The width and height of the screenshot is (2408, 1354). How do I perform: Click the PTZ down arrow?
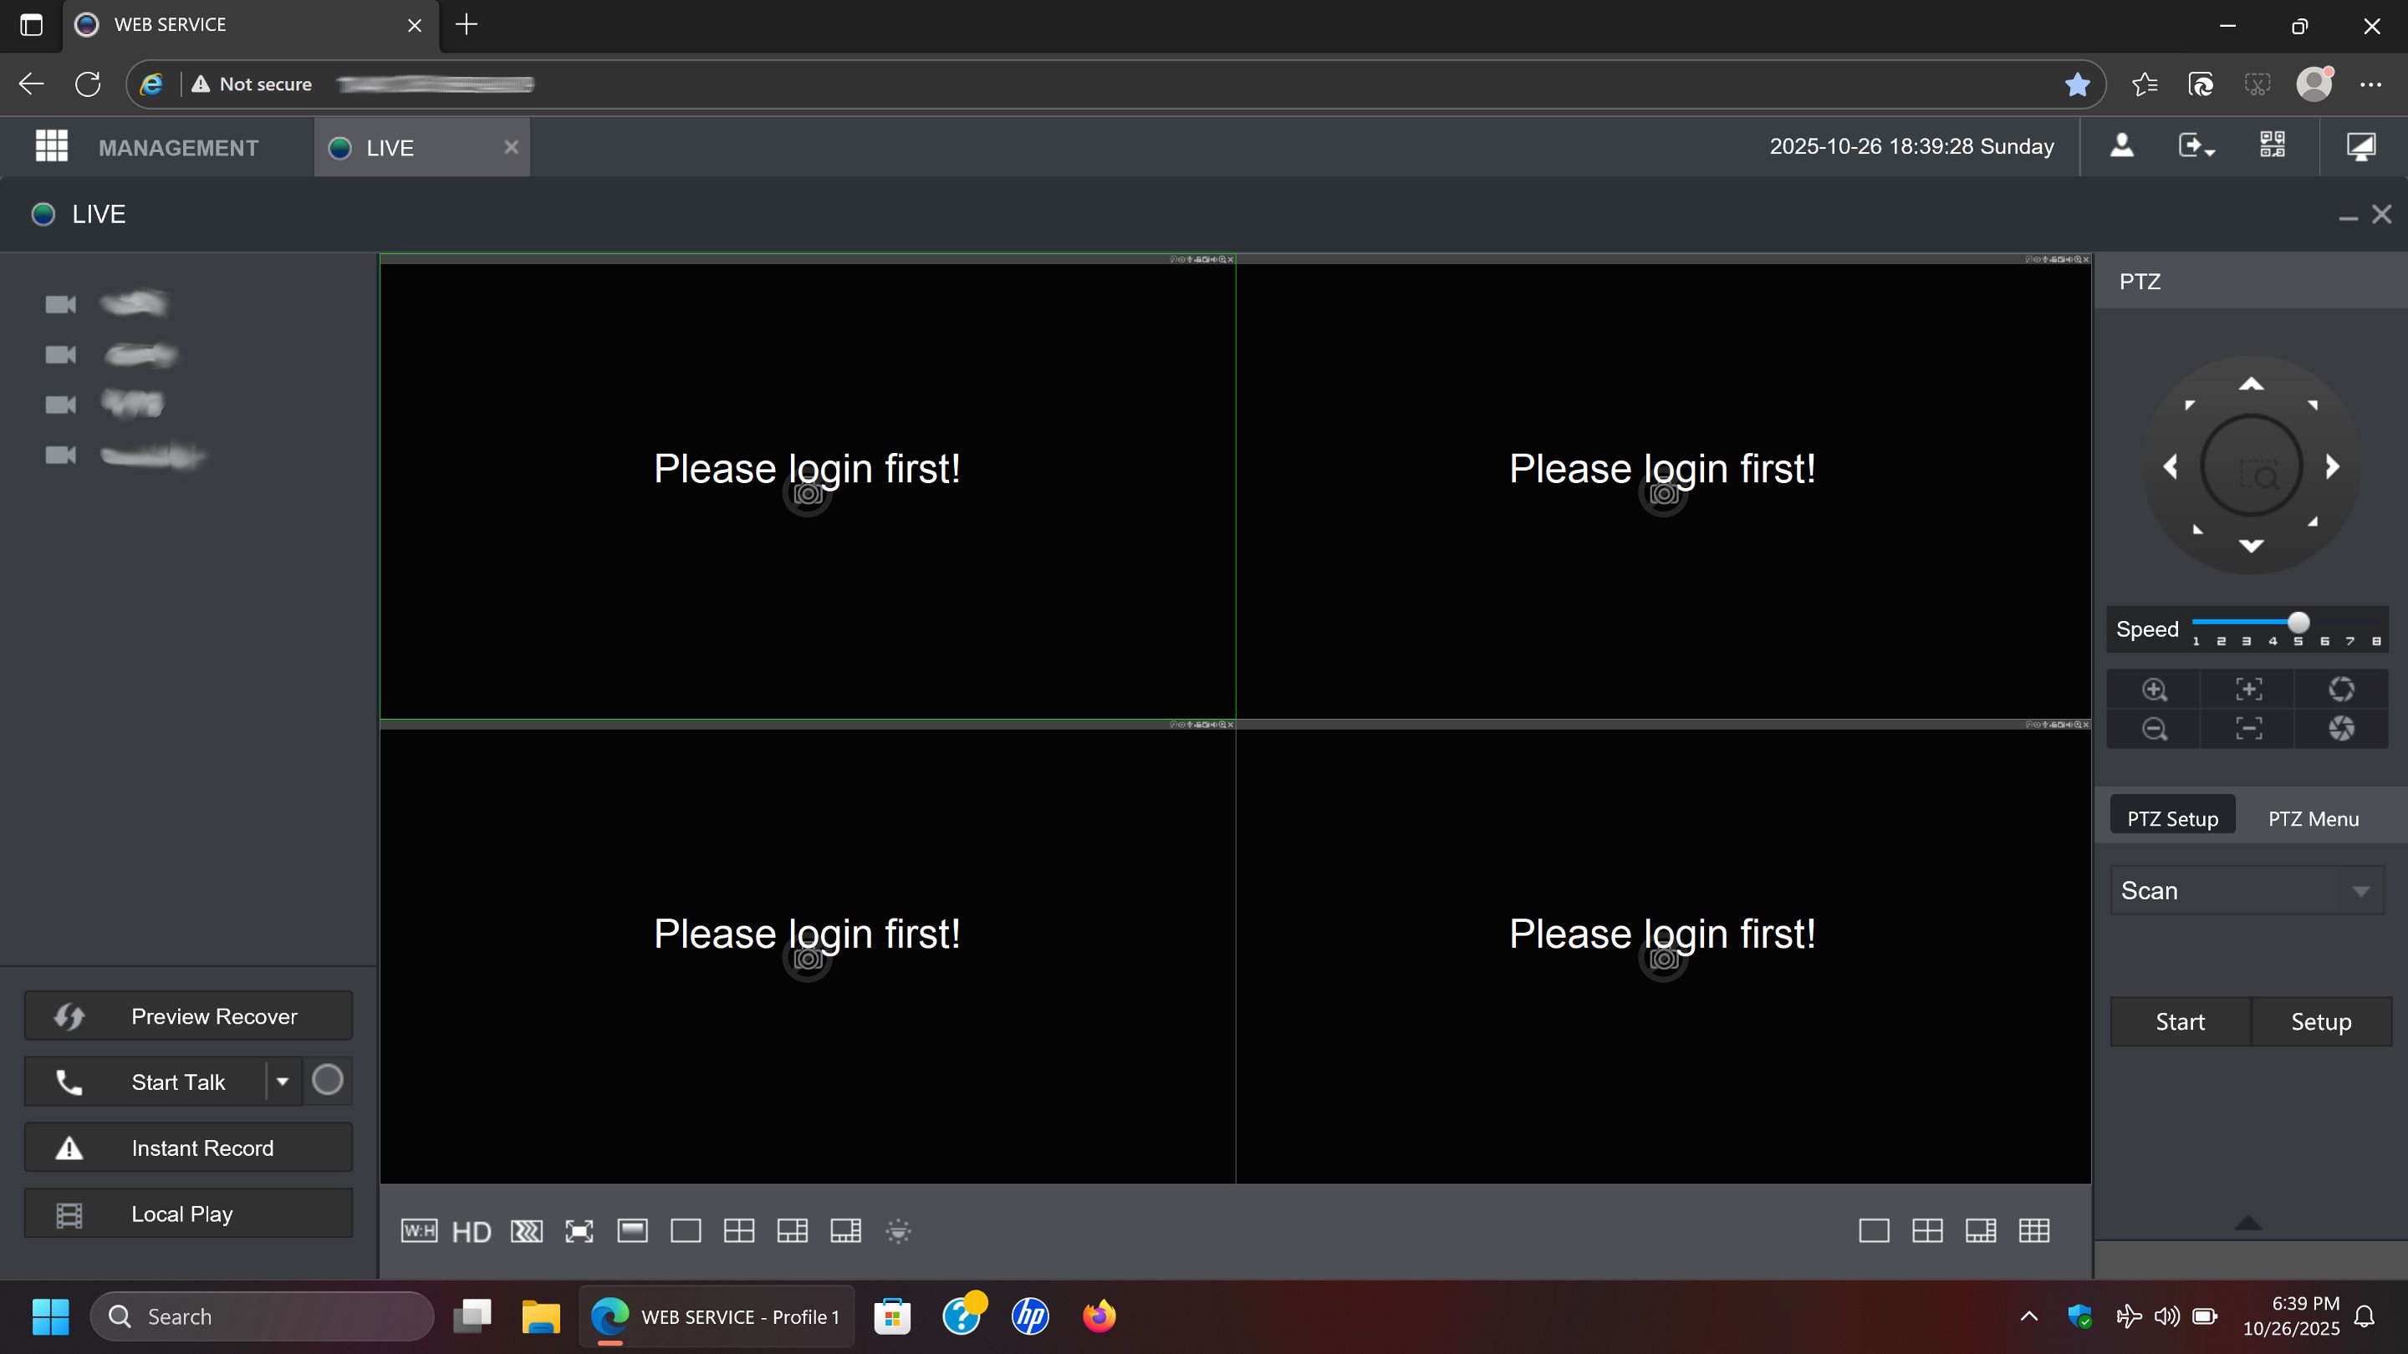click(x=2251, y=545)
